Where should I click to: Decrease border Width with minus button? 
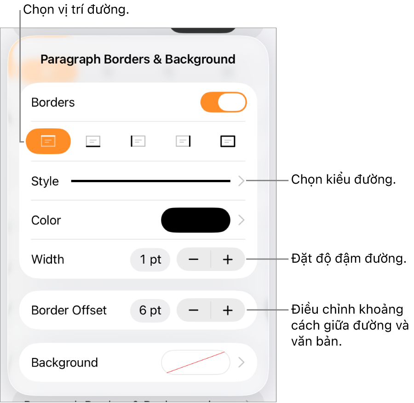point(194,259)
